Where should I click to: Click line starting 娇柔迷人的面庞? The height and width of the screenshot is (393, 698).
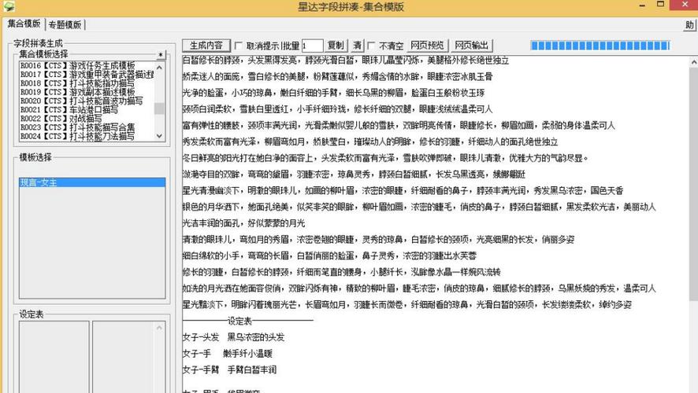coord(337,77)
